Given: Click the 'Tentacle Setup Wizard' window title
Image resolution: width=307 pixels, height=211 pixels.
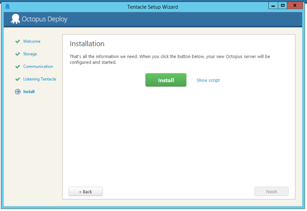Looking at the screenshot, I should [x=152, y=7].
